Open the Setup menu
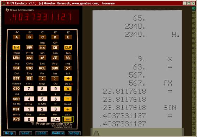Image resolution: width=197 pixels, height=137 pixels. (x=74, y=133)
